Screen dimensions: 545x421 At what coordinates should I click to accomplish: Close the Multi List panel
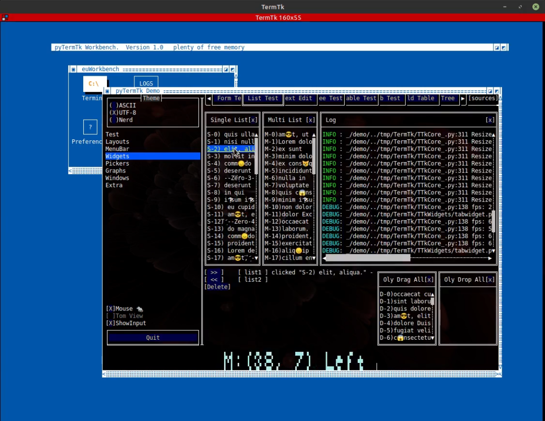click(x=310, y=120)
